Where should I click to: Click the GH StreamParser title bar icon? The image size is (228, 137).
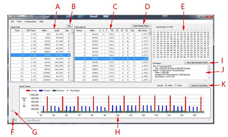click(11, 16)
